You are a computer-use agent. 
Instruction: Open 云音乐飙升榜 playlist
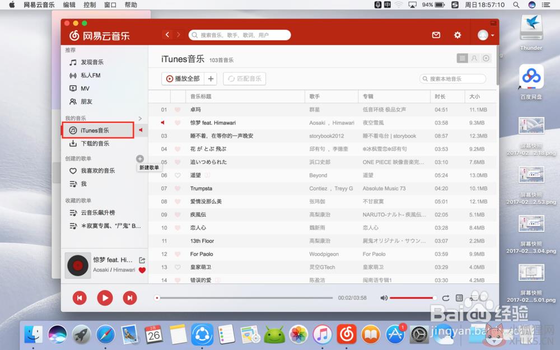92,213
